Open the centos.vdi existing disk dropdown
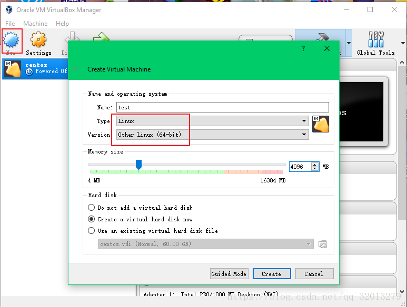 point(205,244)
